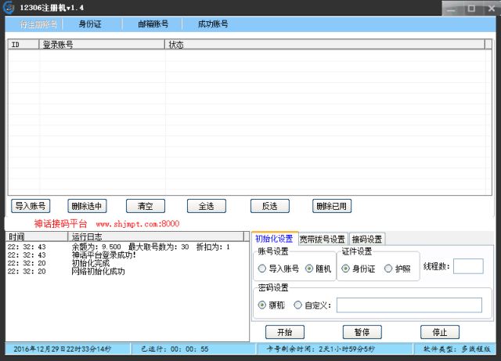Click the 导入账号 button
This screenshot has height=361, width=501.
(31, 206)
